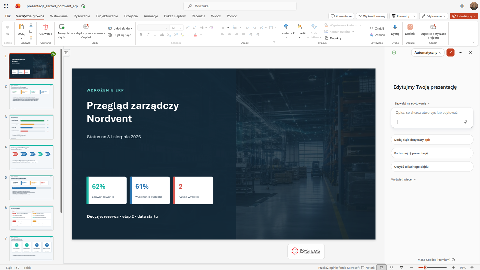Open the Dodatki add-ins icon
The width and height of the screenshot is (480, 270).
point(410,27)
